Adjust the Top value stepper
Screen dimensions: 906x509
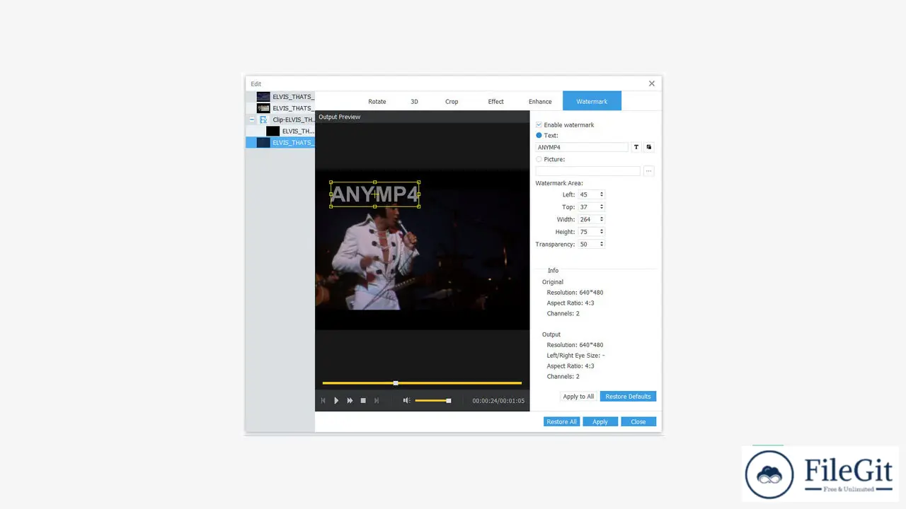[602, 207]
